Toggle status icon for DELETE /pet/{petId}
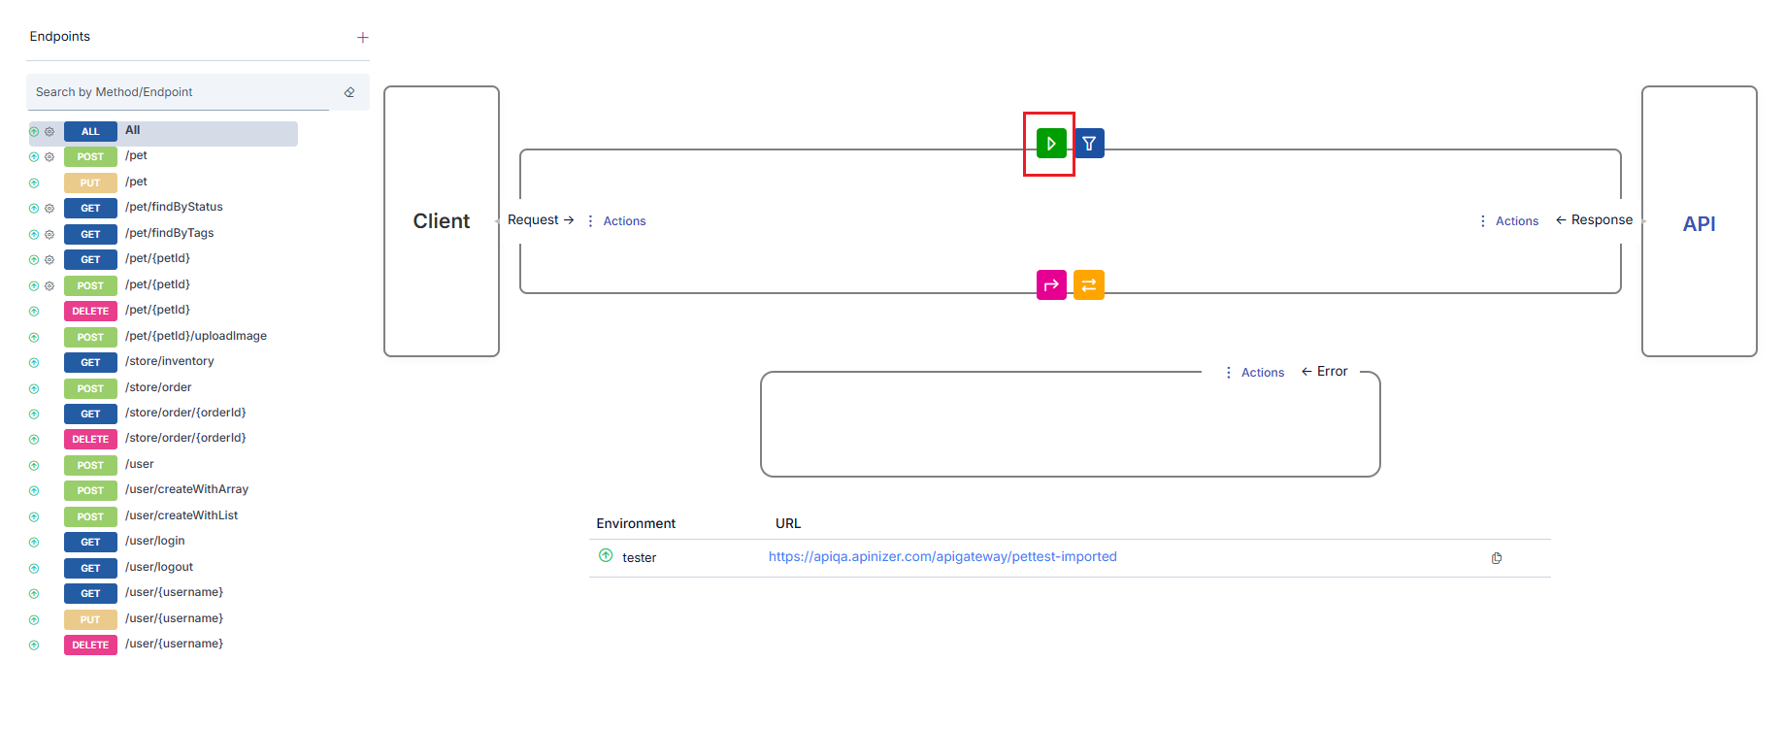This screenshot has height=729, width=1784. click(34, 312)
